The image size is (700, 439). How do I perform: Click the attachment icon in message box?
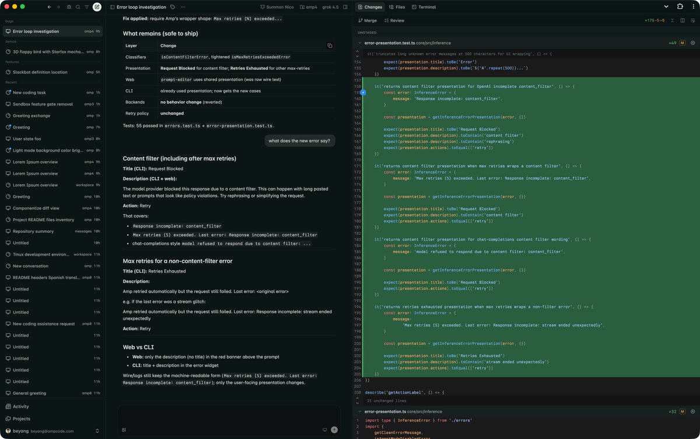click(124, 430)
